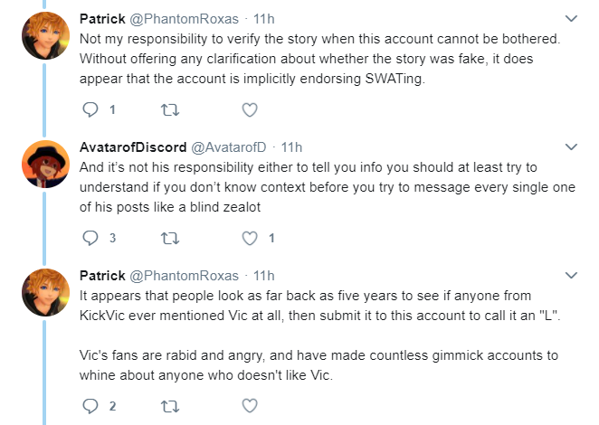599x425 pixels.
Task: Retweet Patrick's SWATing tweet
Action: (170, 110)
